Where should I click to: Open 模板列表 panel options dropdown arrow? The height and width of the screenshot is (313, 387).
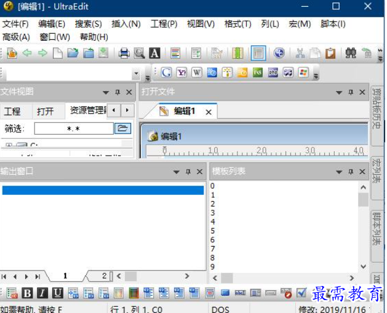pyautogui.click(x=339, y=172)
